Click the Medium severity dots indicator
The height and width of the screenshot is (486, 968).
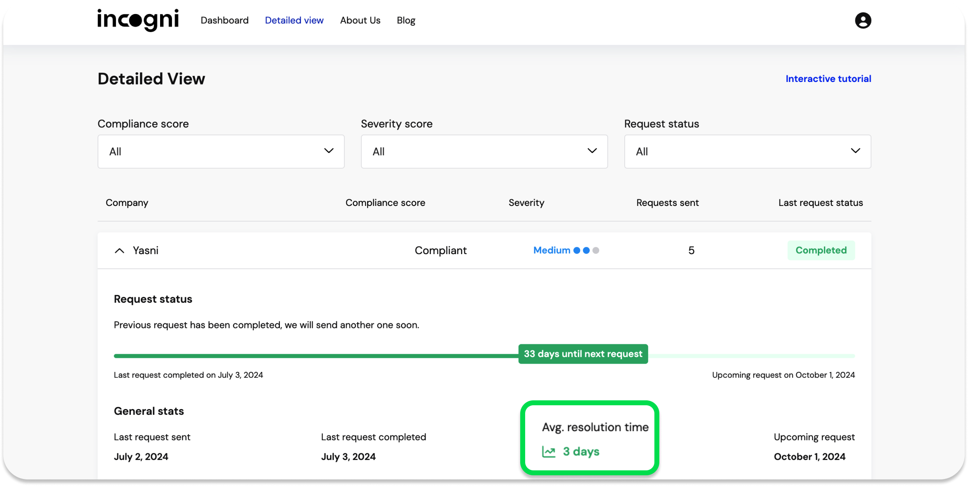pos(586,250)
